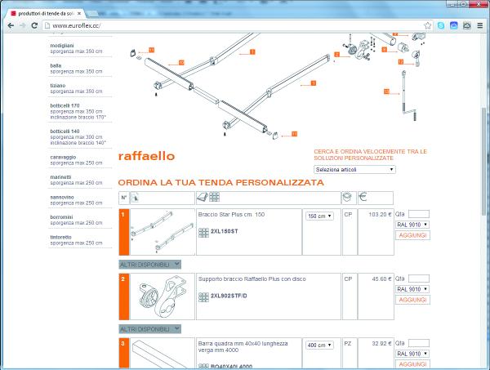Open the 400 cm length dropdown
The height and width of the screenshot is (370, 490).
coord(319,345)
